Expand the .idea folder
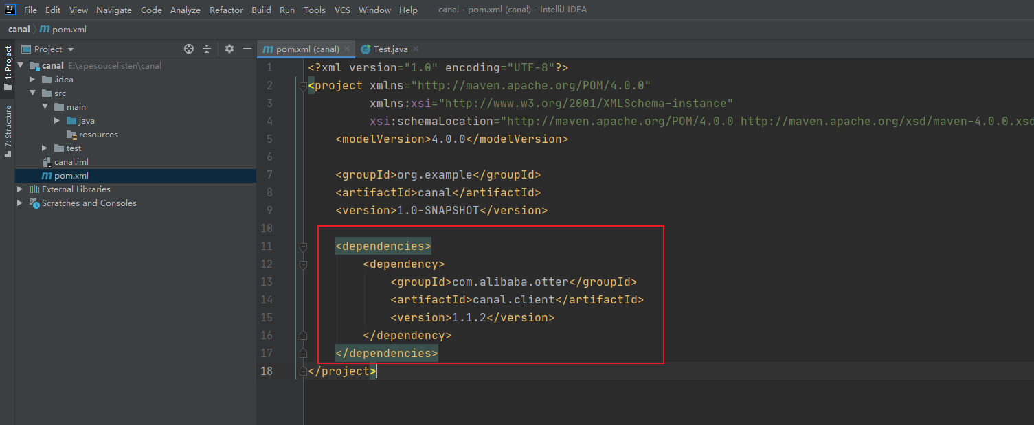Image resolution: width=1034 pixels, height=425 pixels. [x=32, y=80]
